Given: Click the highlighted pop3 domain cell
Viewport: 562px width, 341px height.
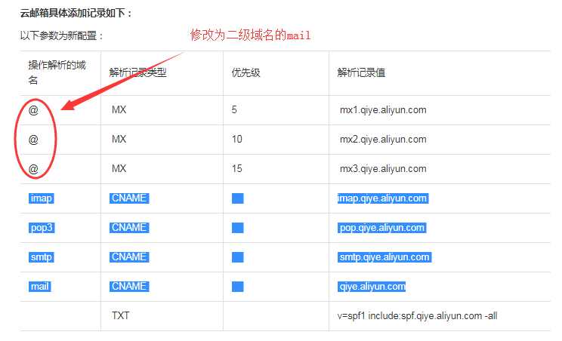Looking at the screenshot, I should [x=42, y=228].
